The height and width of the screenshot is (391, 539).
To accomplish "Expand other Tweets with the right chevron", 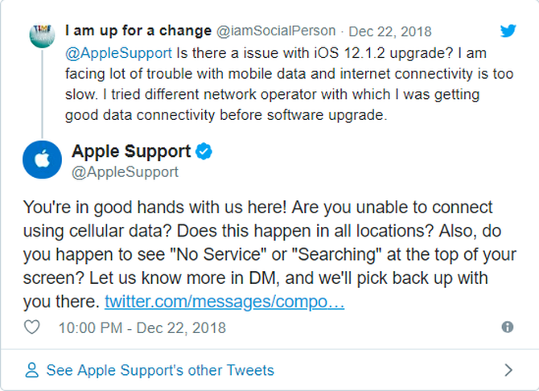I will (508, 370).
